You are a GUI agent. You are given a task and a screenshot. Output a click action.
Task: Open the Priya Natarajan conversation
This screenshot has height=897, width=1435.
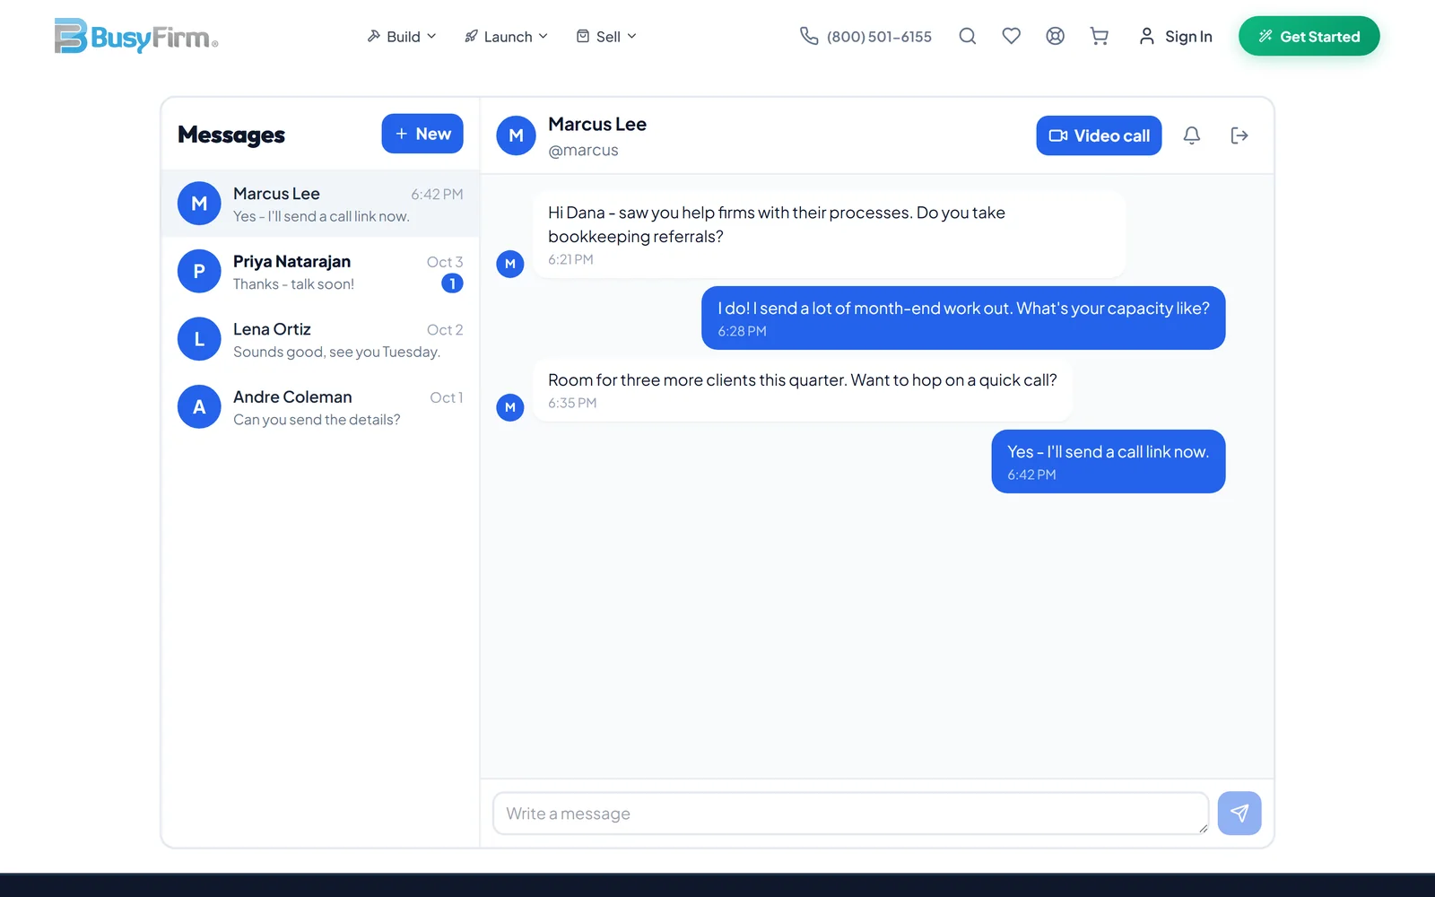click(320, 272)
